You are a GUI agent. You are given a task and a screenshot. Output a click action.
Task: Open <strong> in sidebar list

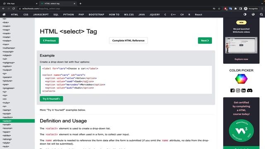click(7, 139)
